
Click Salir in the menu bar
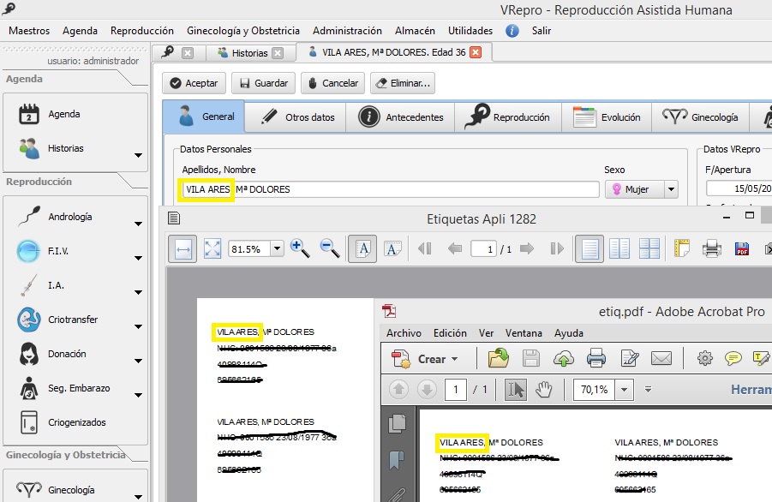(x=542, y=31)
